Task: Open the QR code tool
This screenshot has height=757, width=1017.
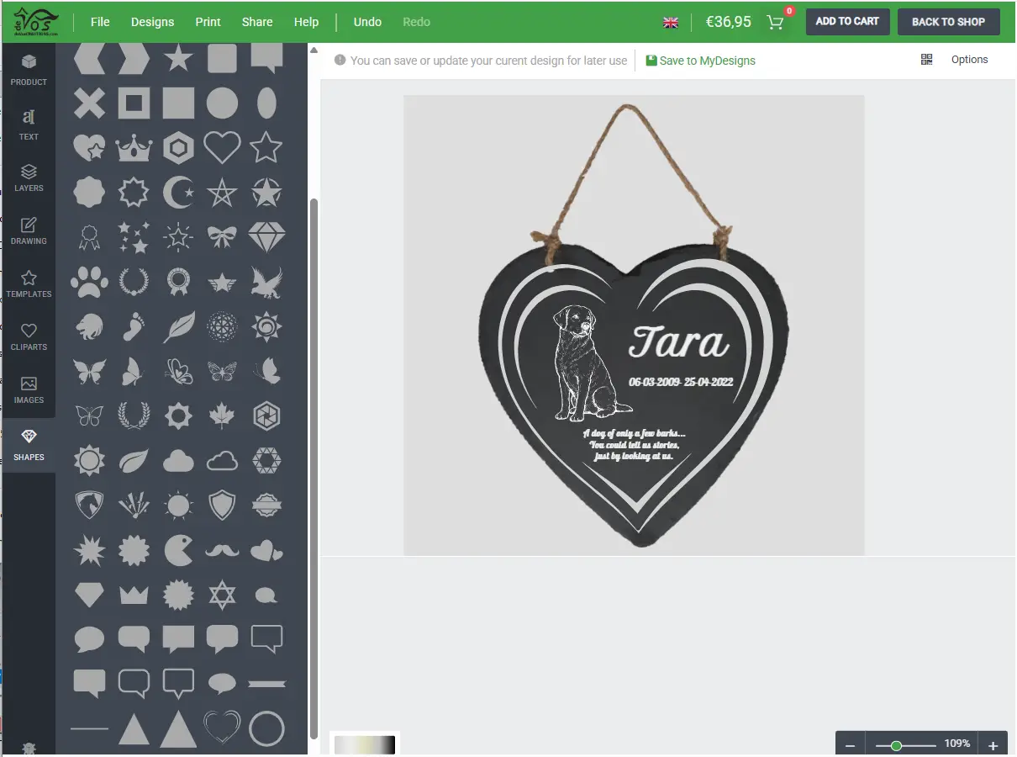Action: click(x=926, y=60)
